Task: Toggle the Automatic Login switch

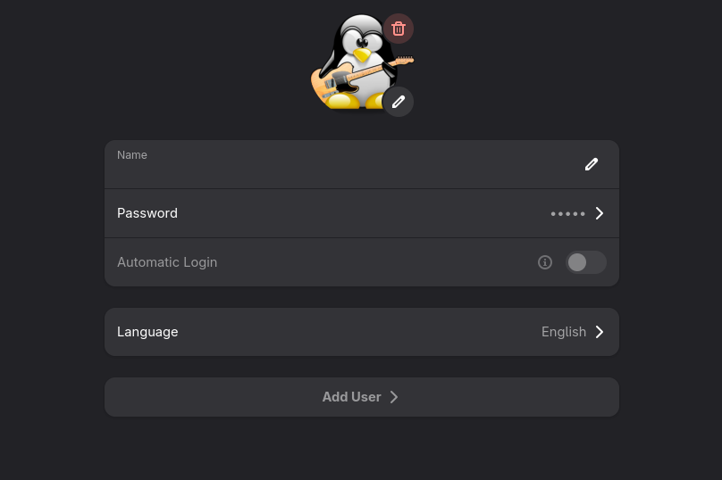Action: tap(586, 262)
